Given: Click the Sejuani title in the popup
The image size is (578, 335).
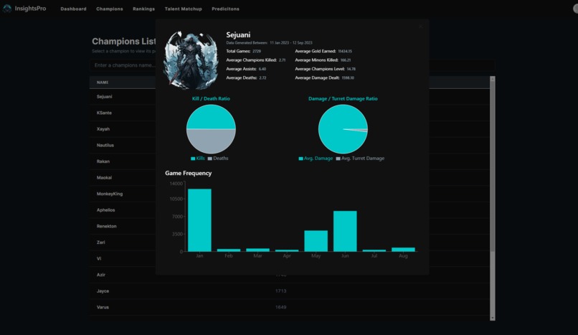Looking at the screenshot, I should click(238, 34).
